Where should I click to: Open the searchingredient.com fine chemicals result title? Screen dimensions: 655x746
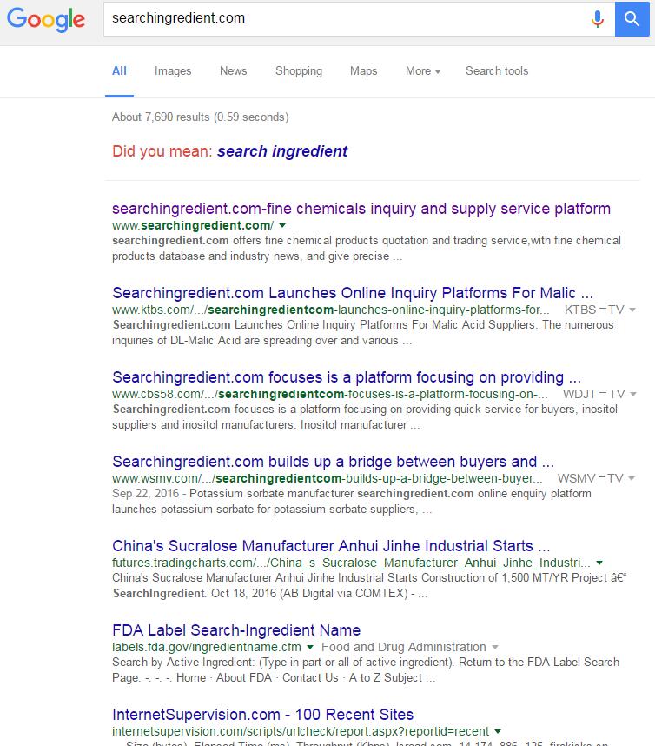point(361,209)
